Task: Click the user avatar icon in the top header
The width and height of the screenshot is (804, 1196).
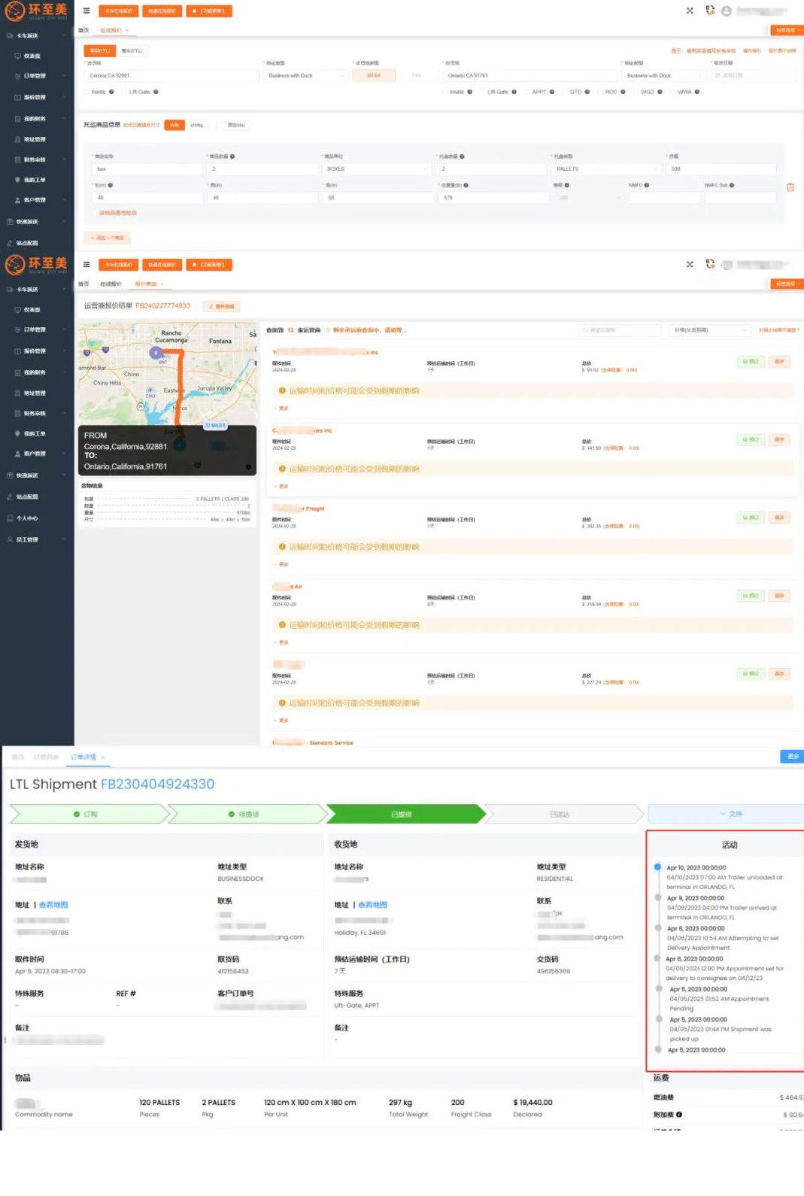Action: click(727, 11)
